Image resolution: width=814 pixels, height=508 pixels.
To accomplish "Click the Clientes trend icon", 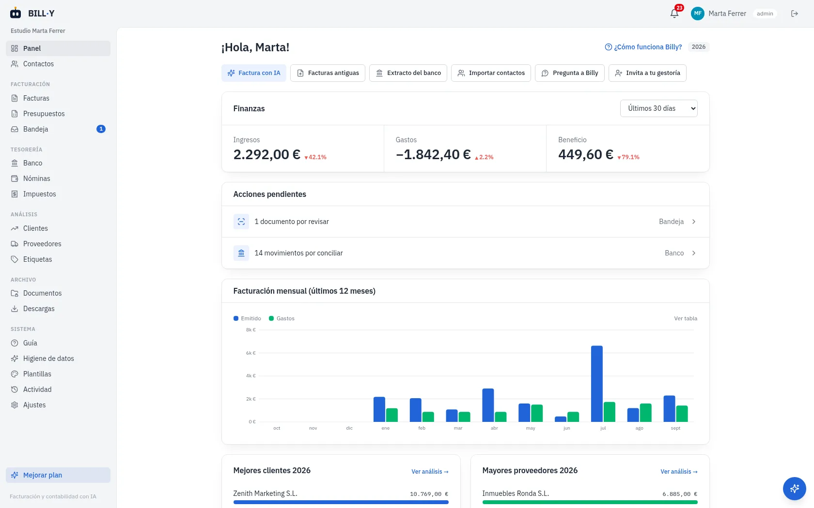I will point(15,228).
